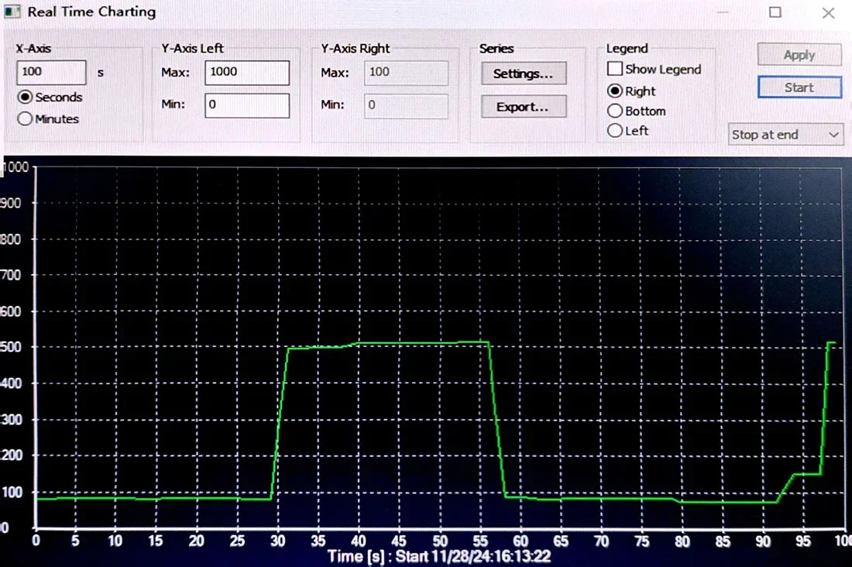Viewport: 852px width, 567px height.
Task: Click the Start button
Action: (x=799, y=88)
